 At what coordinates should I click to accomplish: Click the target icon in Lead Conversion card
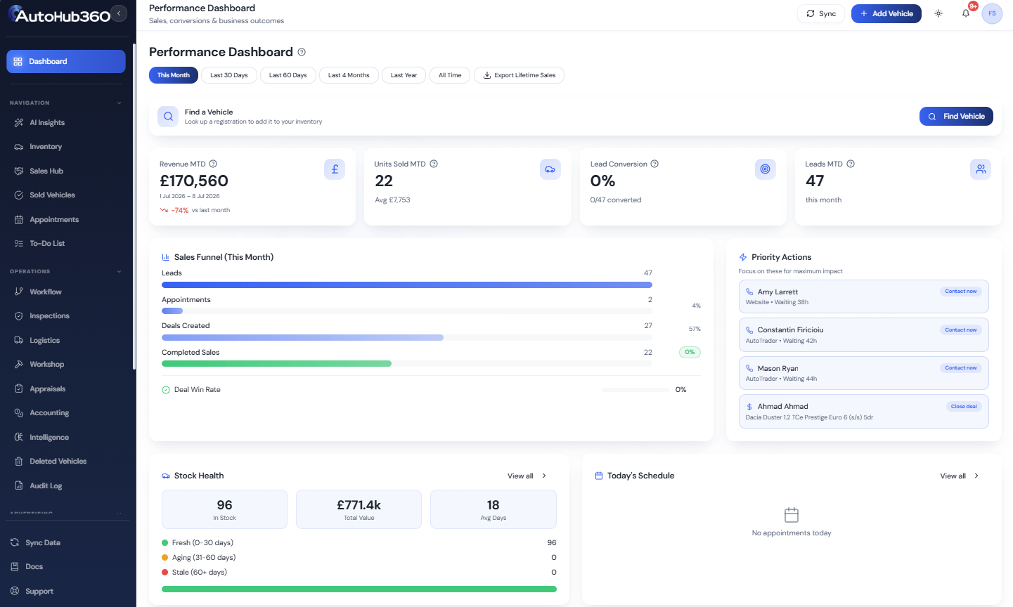coord(766,169)
